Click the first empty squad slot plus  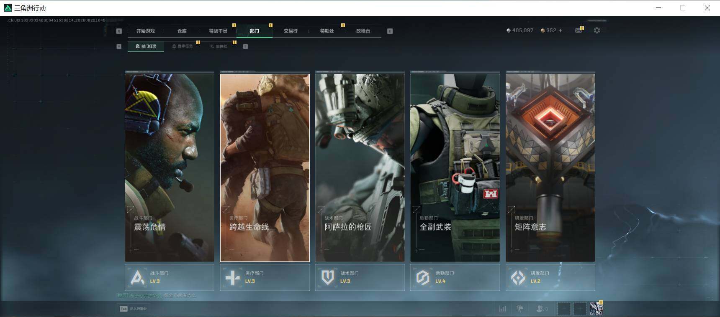pos(564,309)
